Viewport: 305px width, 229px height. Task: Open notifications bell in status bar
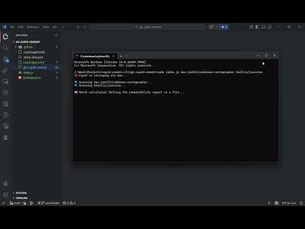(x=301, y=203)
